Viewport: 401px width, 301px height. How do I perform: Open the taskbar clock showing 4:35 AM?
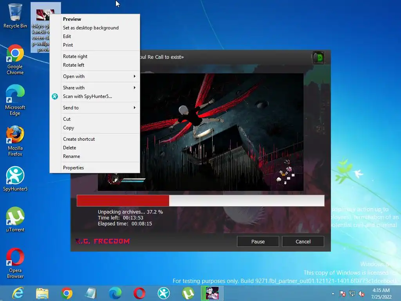point(381,294)
